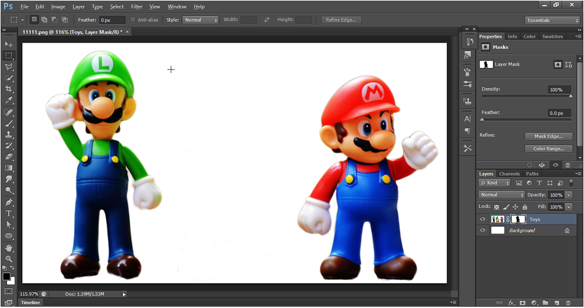
Task: Swap foreground and background colors
Action: [12, 267]
